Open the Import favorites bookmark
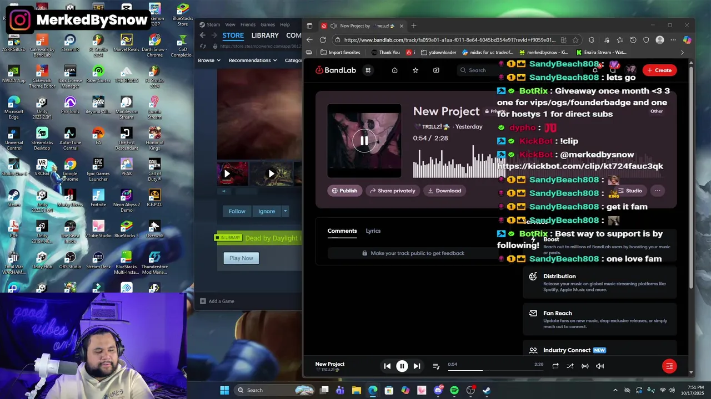The width and height of the screenshot is (711, 399). pyautogui.click(x=341, y=53)
